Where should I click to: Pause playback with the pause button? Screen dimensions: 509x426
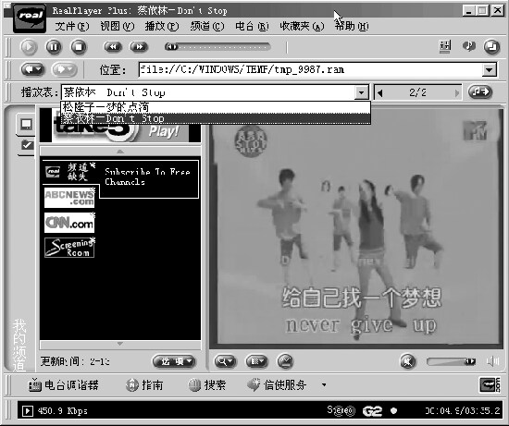point(54,47)
